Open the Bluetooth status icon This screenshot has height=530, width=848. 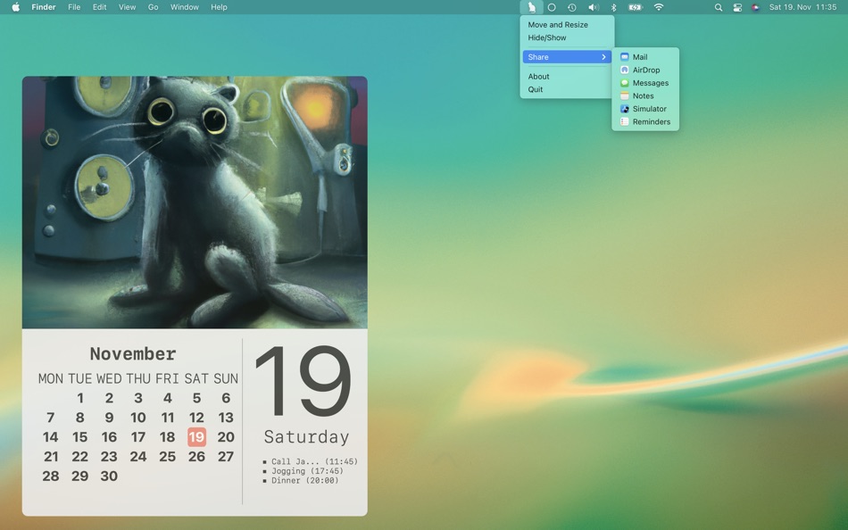click(x=613, y=7)
